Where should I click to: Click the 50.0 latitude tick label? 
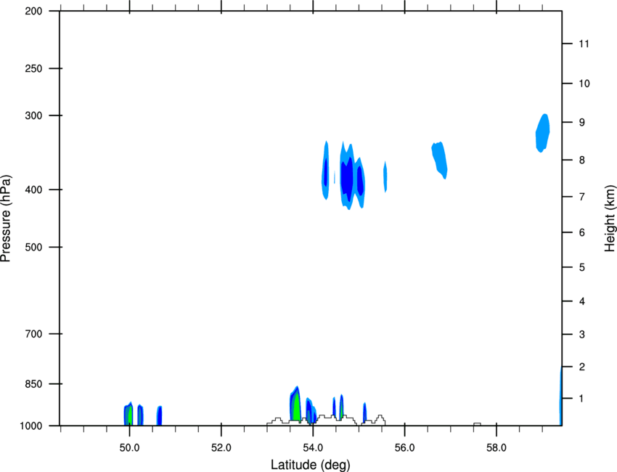click(130, 448)
